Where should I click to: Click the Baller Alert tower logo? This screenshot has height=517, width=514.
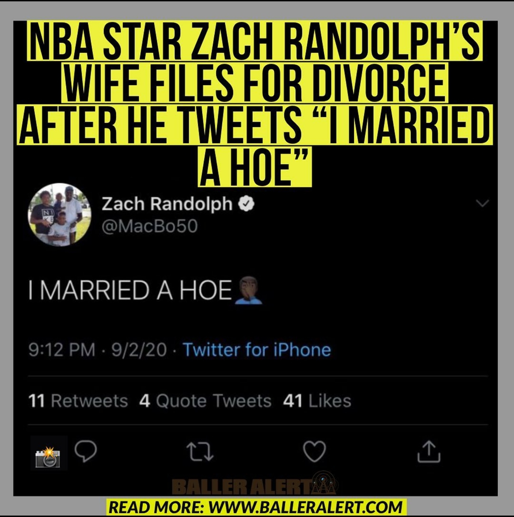(323, 483)
